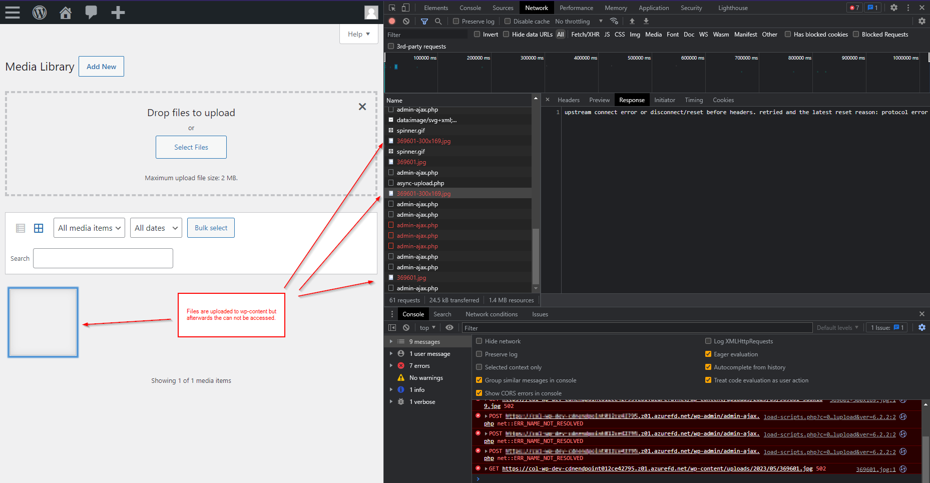The width and height of the screenshot is (930, 483).
Task: Open the Headers tab for the request
Action: point(569,100)
